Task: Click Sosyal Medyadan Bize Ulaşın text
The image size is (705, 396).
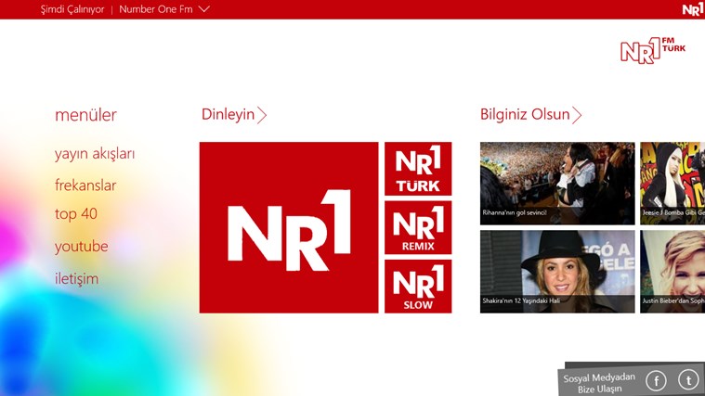Action: pos(599,383)
